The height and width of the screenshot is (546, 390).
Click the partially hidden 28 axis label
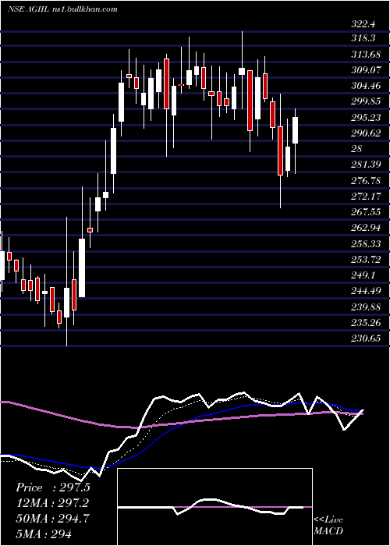pos(357,149)
